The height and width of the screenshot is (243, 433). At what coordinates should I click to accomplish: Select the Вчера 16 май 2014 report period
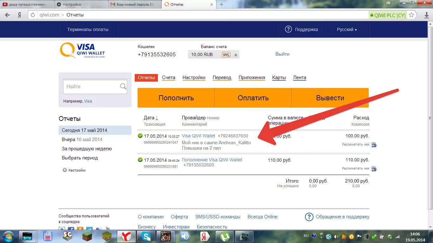(82, 140)
